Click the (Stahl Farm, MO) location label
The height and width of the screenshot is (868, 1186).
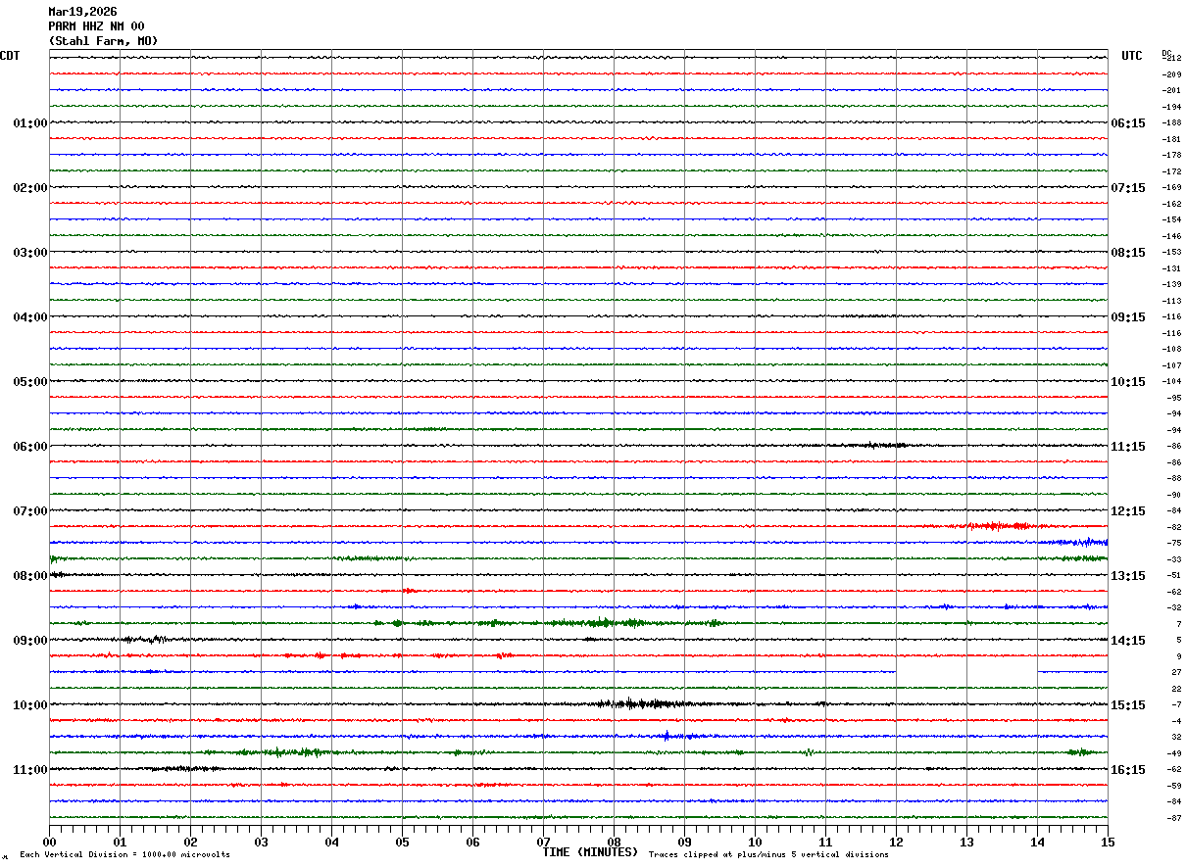(103, 41)
